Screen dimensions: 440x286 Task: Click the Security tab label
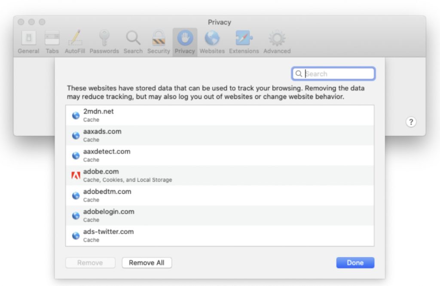(x=159, y=51)
